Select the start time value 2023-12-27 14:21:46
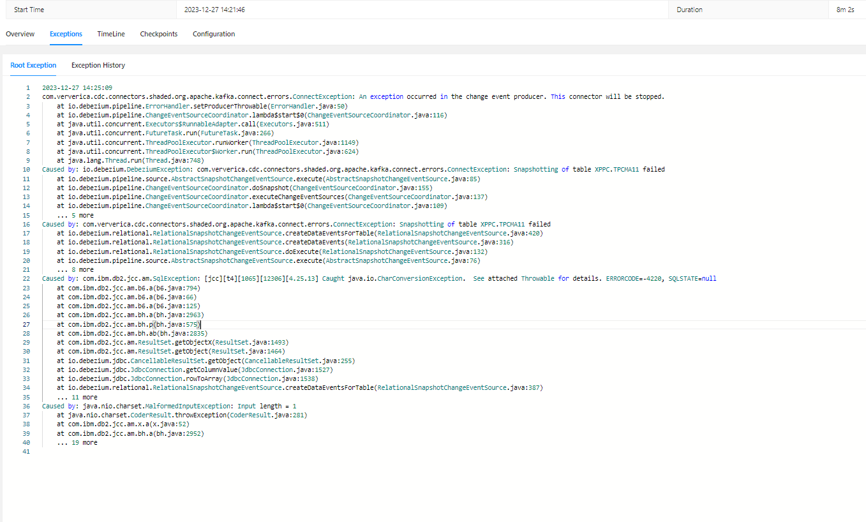Image resolution: width=866 pixels, height=522 pixels. (x=214, y=10)
